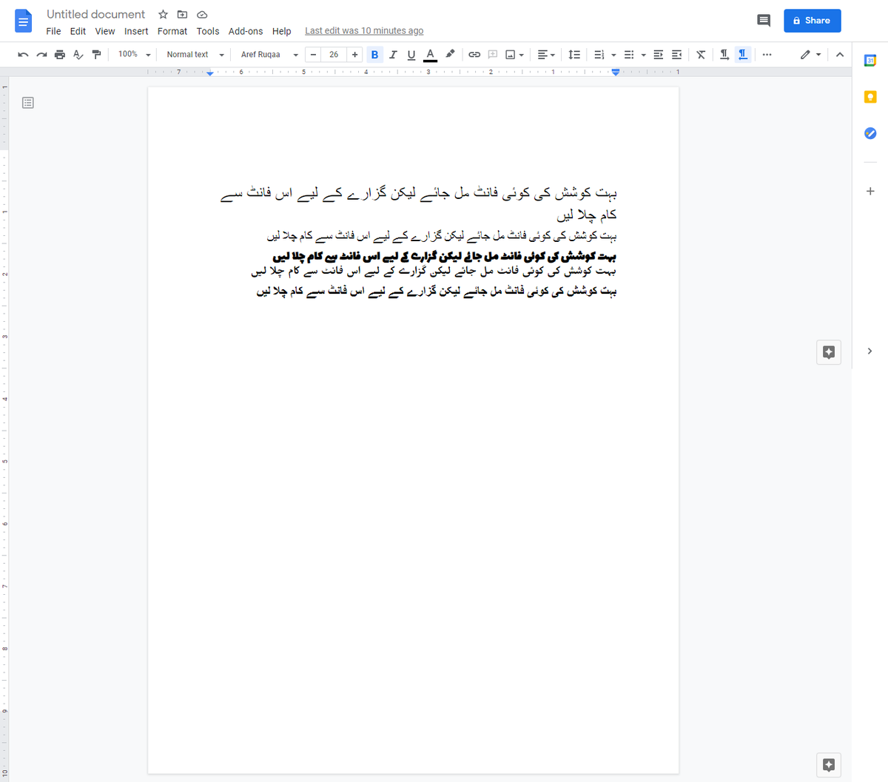Expand the numbered list style arrow
This screenshot has height=782, width=888.
(x=613, y=55)
